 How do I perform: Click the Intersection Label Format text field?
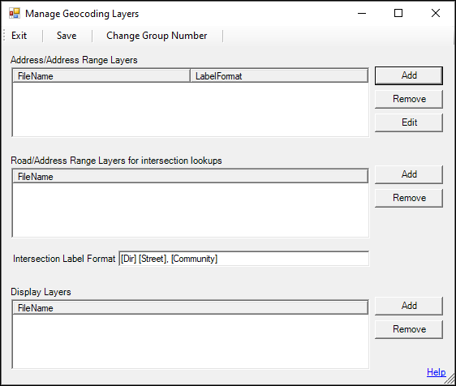point(244,259)
